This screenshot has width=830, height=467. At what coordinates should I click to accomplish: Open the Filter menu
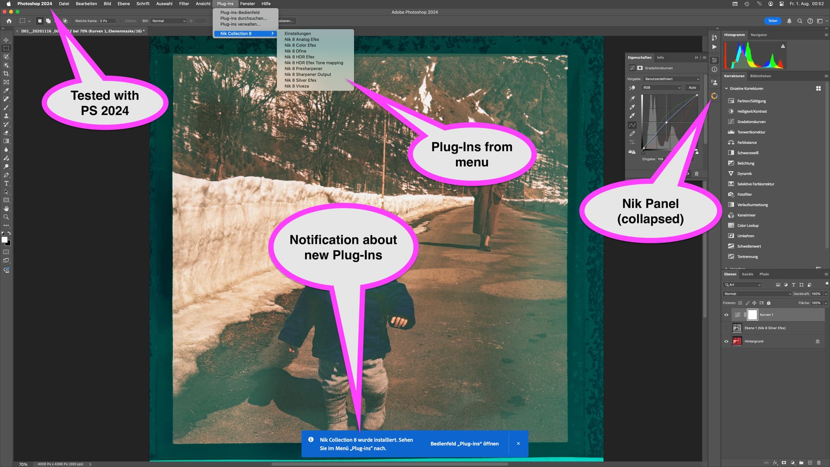pos(184,3)
